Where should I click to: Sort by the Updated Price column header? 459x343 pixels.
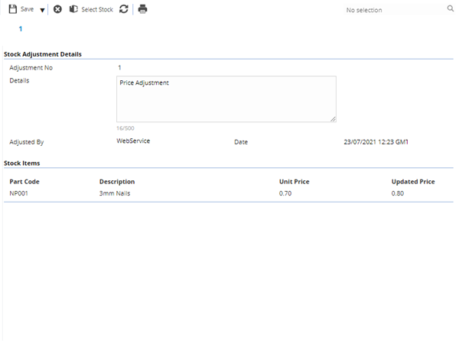(412, 182)
